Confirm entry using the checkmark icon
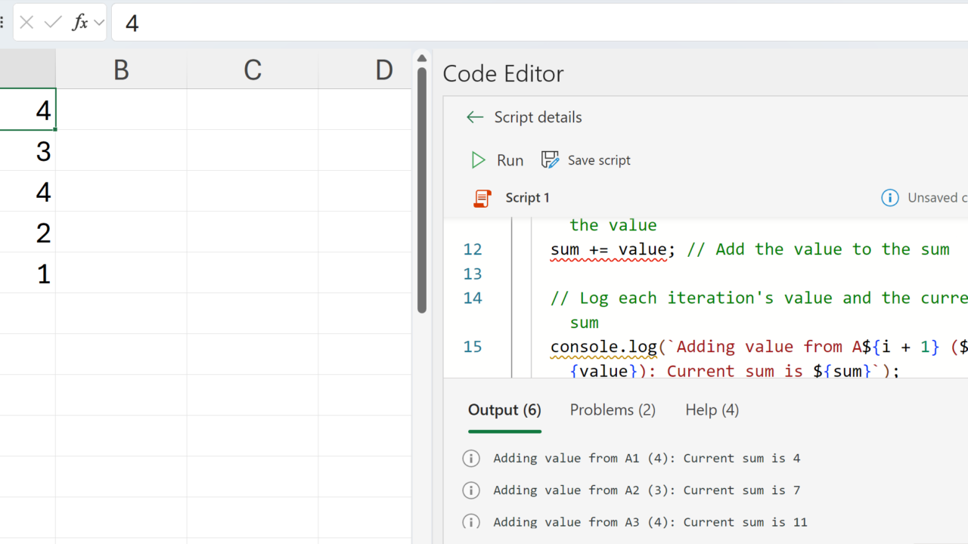The image size is (968, 544). [x=53, y=23]
